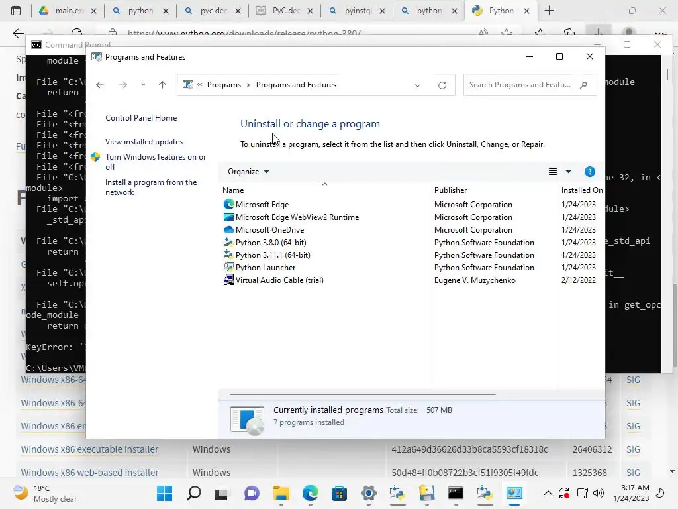Open the Organize dropdown menu
This screenshot has width=678, height=509.
pos(248,172)
